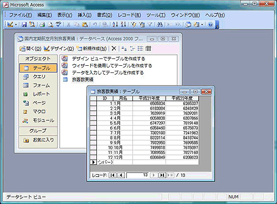Select クエリ in Objects bar

38,77
